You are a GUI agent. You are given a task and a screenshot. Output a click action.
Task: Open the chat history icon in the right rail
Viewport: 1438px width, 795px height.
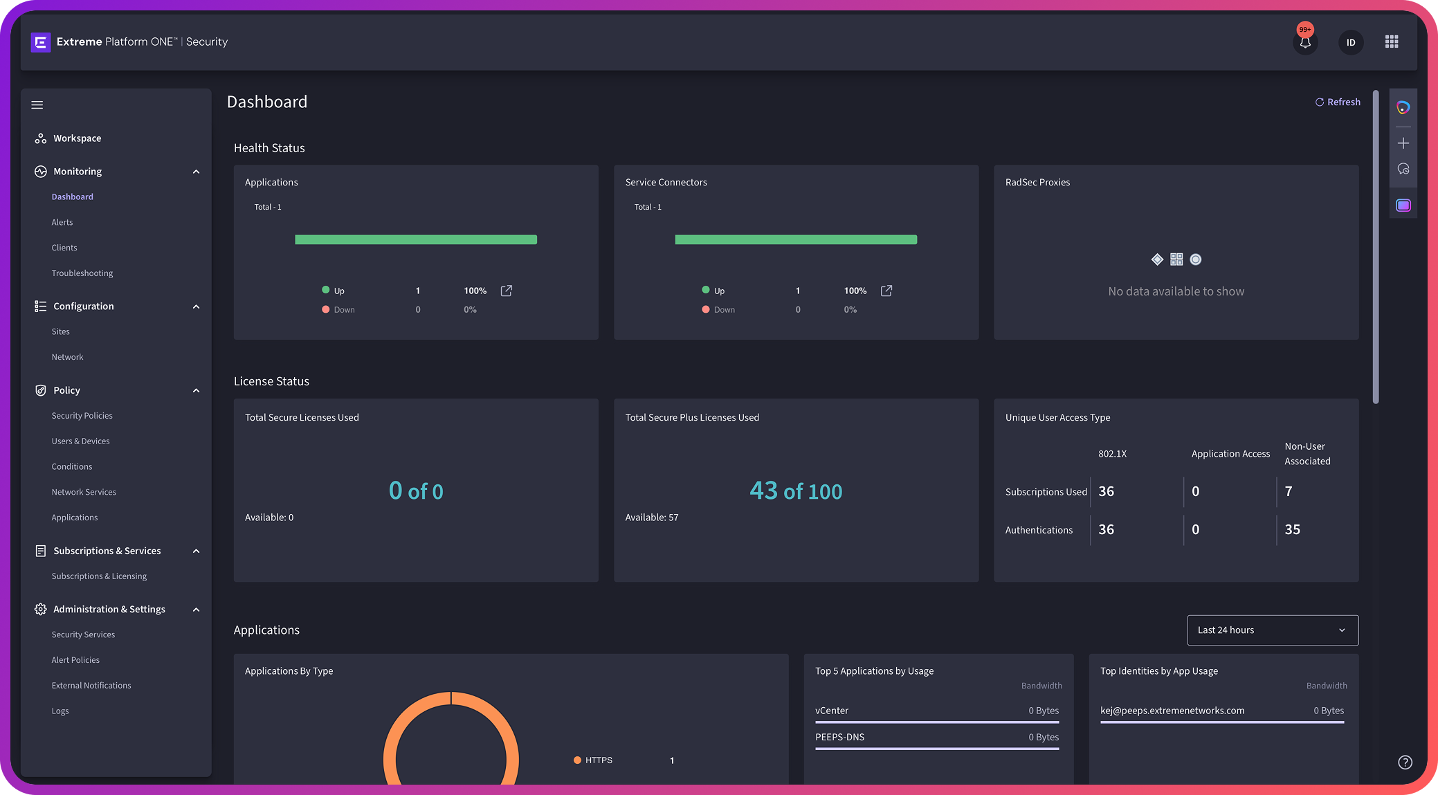click(x=1403, y=169)
